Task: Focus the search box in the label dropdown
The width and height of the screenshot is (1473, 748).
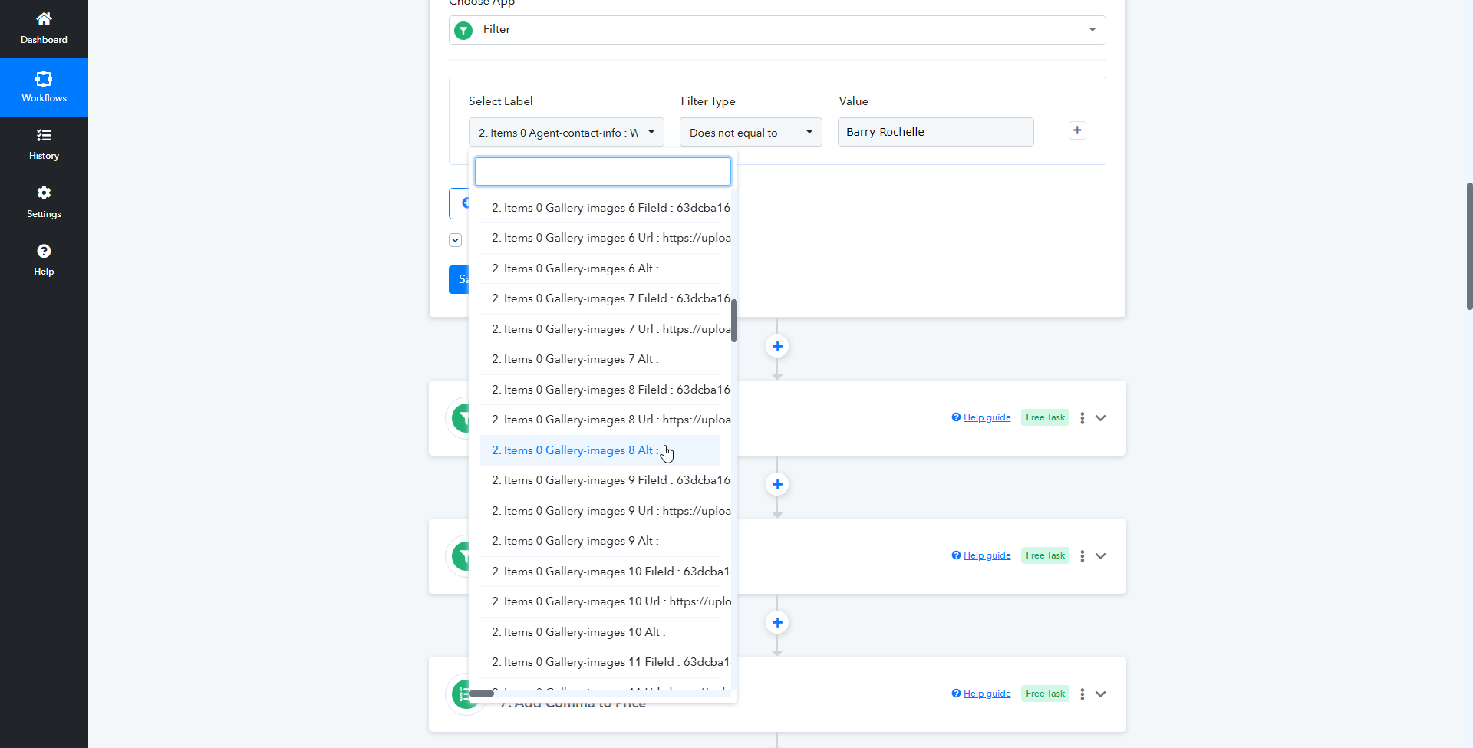Action: tap(602, 172)
